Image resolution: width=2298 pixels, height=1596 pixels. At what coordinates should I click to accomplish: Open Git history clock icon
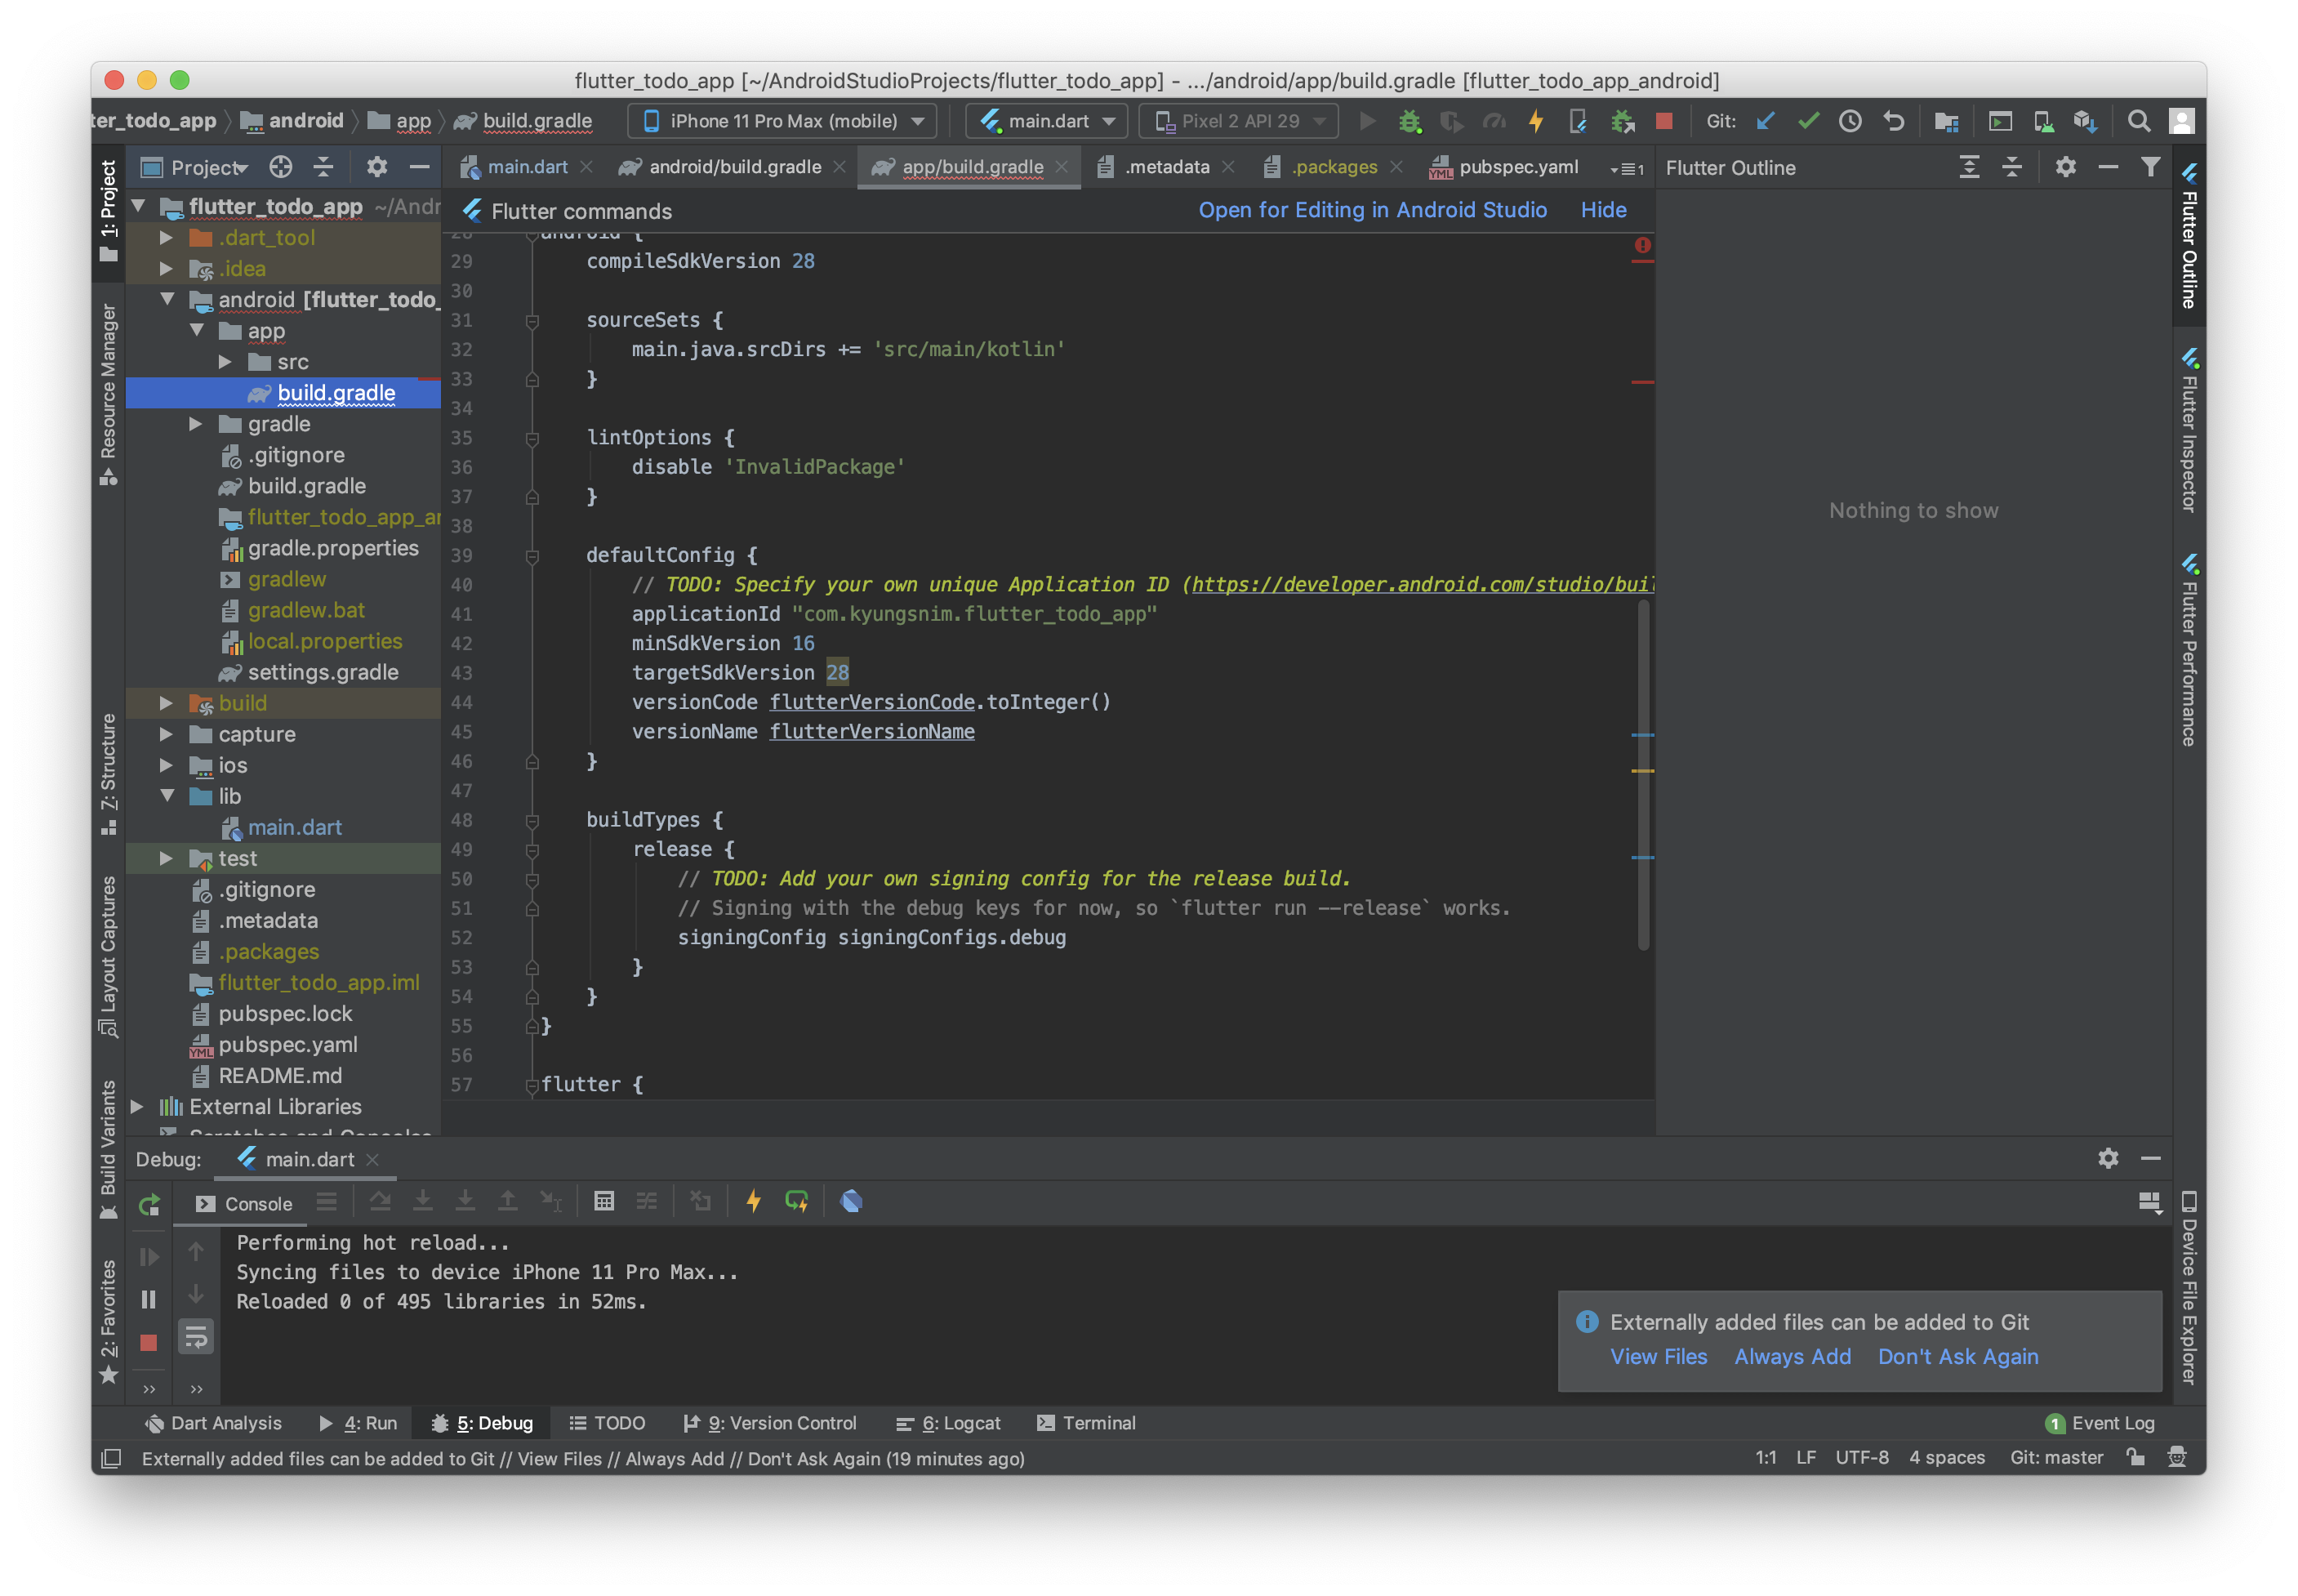click(1850, 121)
